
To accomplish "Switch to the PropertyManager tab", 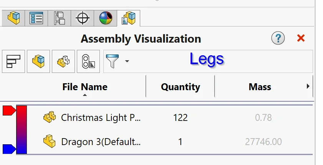I will (x=36, y=18).
